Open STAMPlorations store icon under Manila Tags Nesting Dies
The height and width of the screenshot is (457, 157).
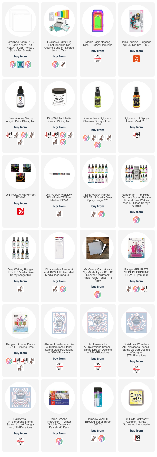pos(98,59)
